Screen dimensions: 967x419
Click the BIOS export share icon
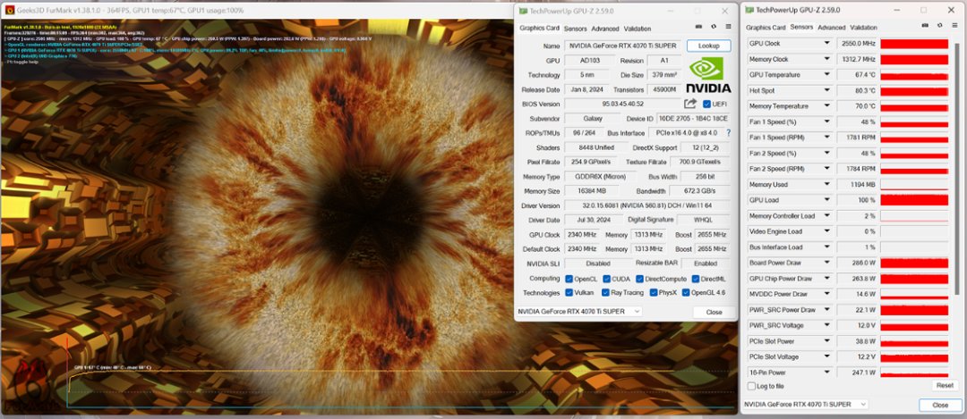tap(690, 104)
